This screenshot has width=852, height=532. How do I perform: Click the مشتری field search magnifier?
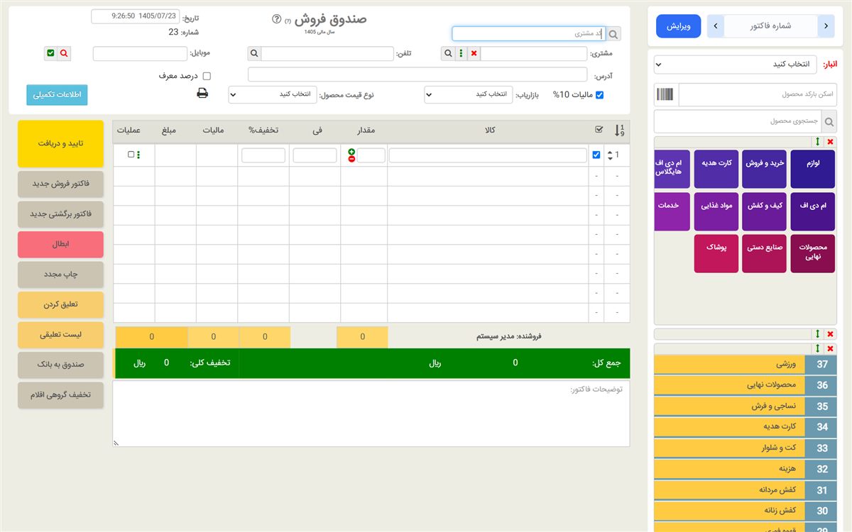(x=448, y=53)
